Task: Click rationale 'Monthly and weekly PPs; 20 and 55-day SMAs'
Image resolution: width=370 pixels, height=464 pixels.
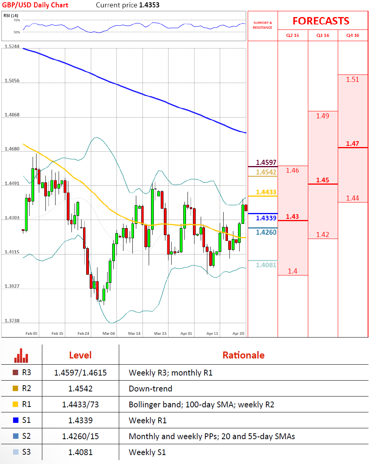Action: (x=212, y=436)
